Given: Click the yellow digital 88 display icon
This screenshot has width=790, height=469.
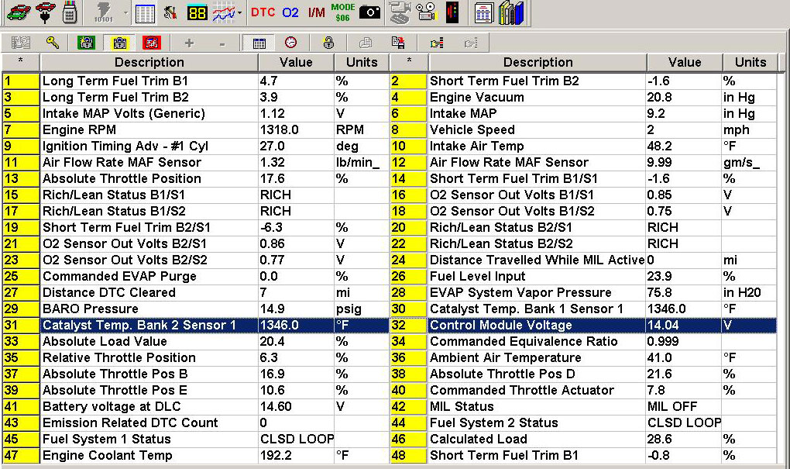Looking at the screenshot, I should [197, 12].
